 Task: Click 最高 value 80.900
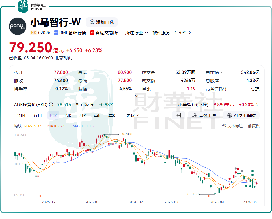coord(124,72)
